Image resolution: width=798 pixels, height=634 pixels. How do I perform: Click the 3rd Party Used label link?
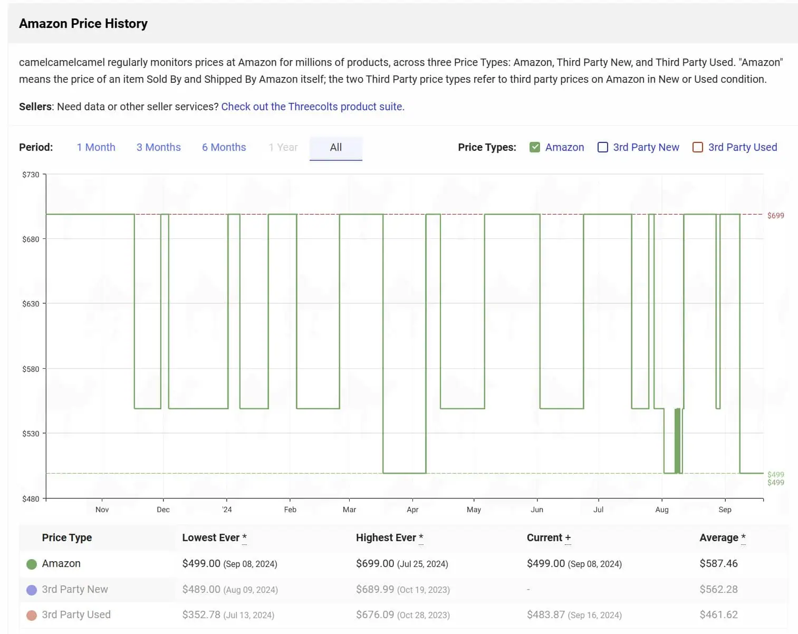pyautogui.click(x=743, y=147)
